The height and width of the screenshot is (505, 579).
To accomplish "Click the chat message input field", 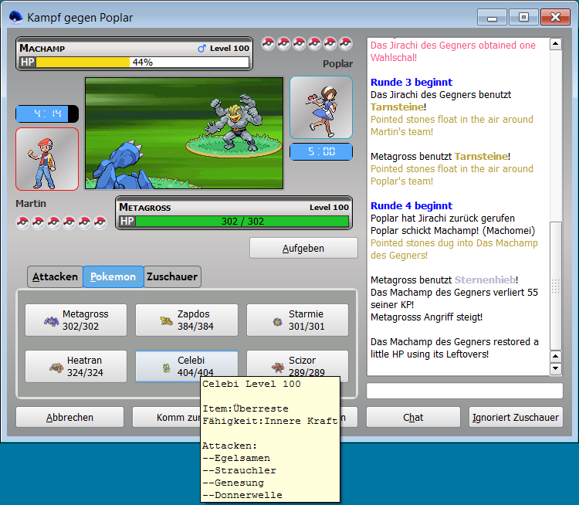I will [464, 391].
